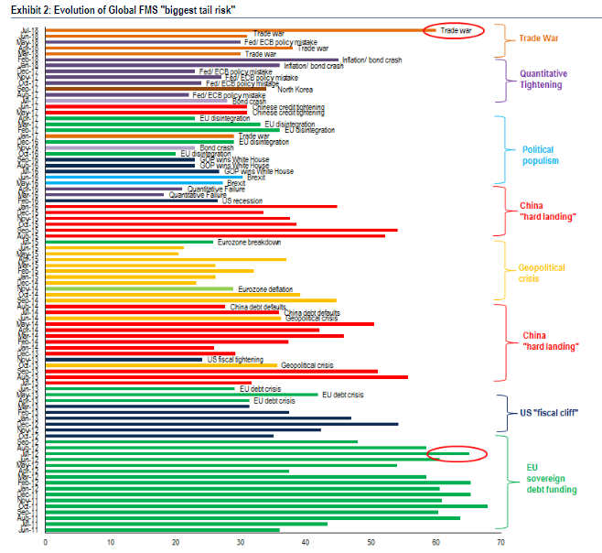Select the "Eurozone breakdown" bar label
602x553 pixels.
coord(249,242)
